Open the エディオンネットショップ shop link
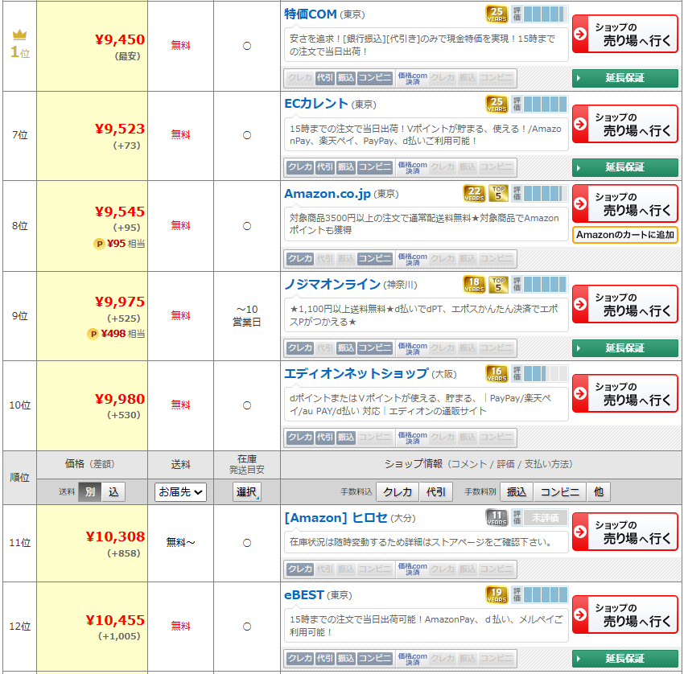The height and width of the screenshot is (674, 684). tap(356, 374)
